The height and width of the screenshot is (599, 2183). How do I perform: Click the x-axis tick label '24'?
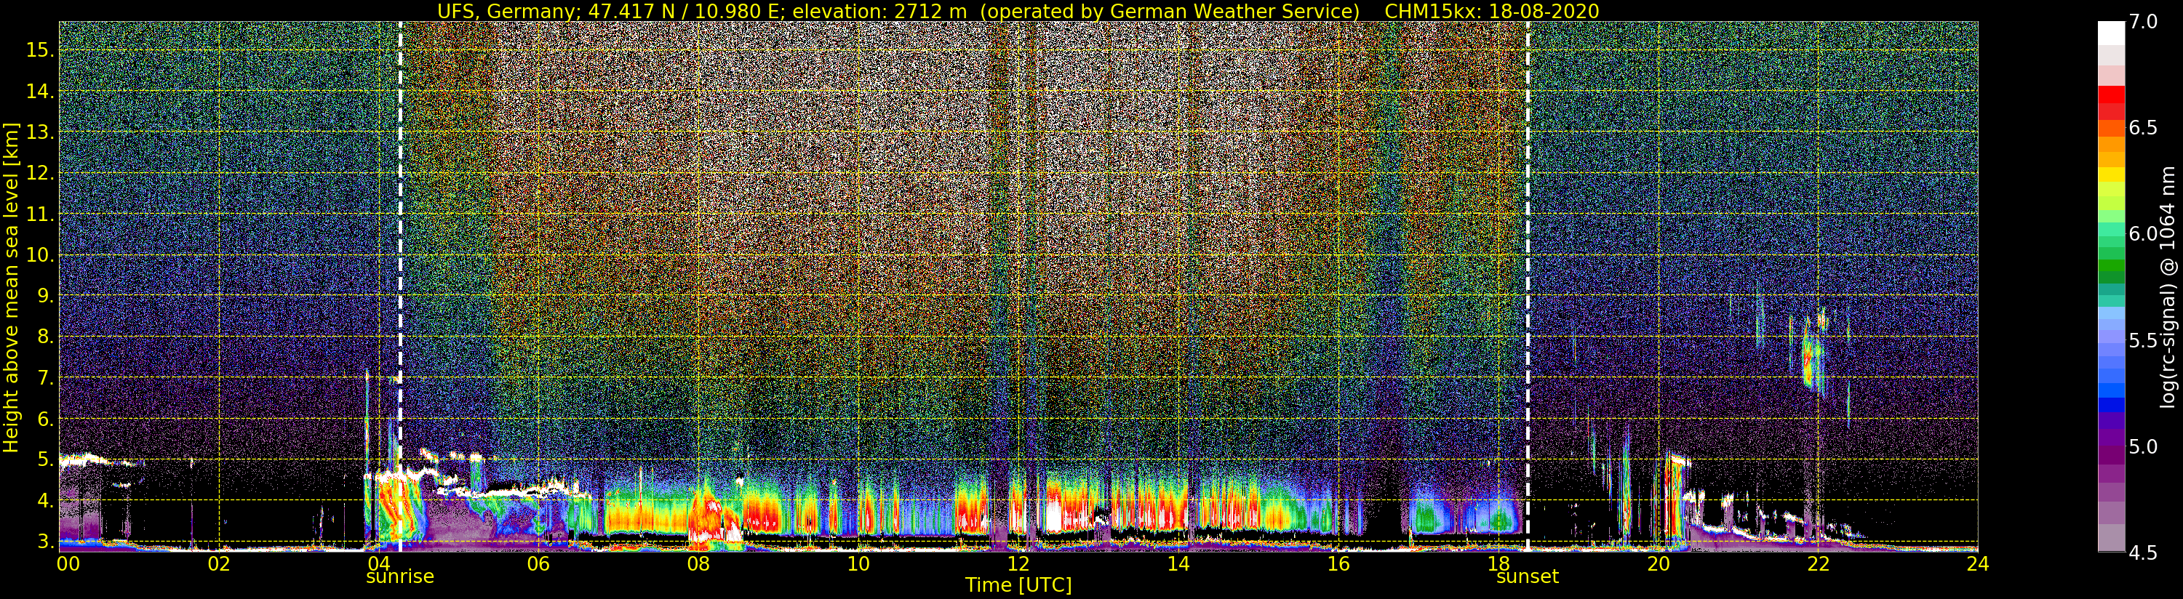pos(1978,563)
